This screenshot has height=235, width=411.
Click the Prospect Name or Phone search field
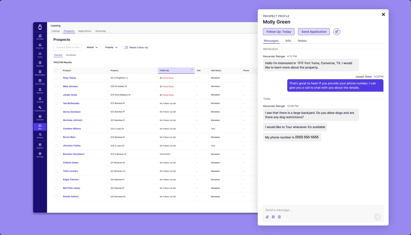coord(68,47)
